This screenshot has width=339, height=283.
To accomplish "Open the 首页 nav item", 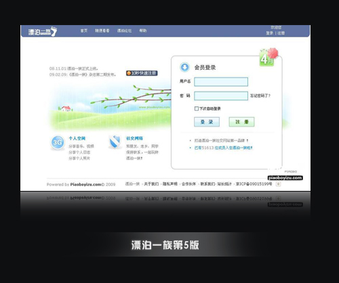I will [84, 30].
